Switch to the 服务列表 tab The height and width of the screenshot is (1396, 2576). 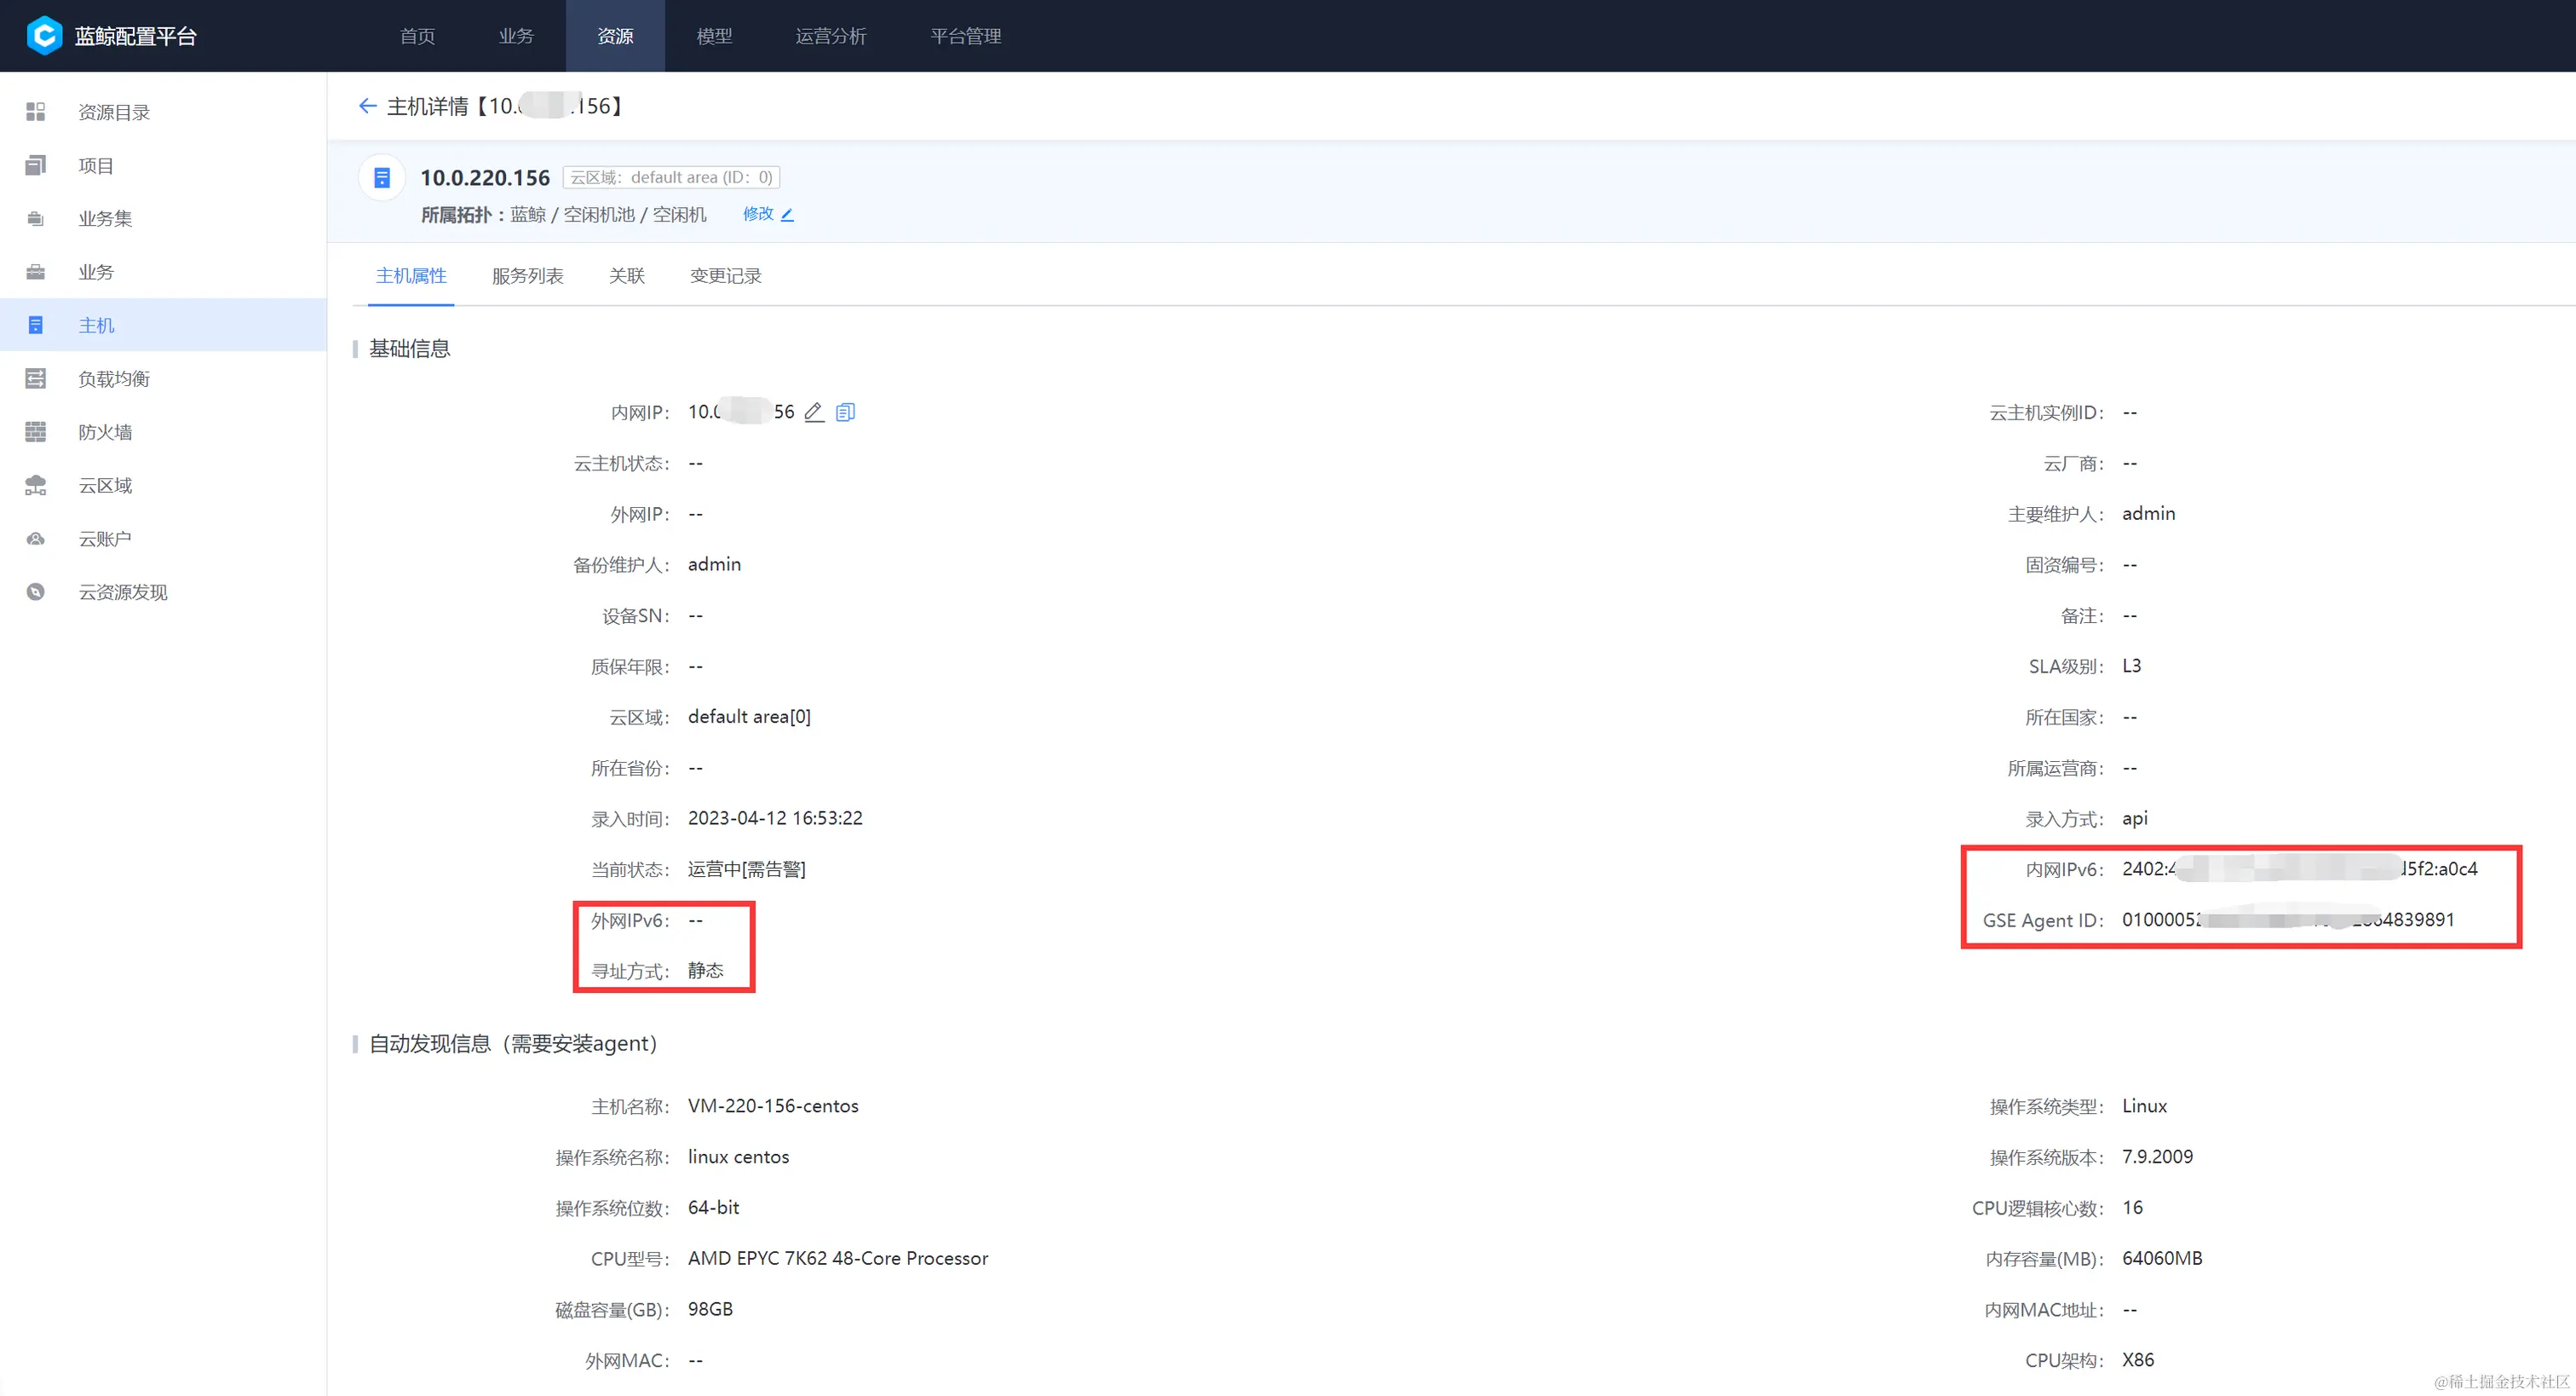tap(527, 275)
